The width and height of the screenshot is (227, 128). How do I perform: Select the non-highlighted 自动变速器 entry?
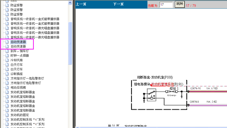[x=18, y=46]
